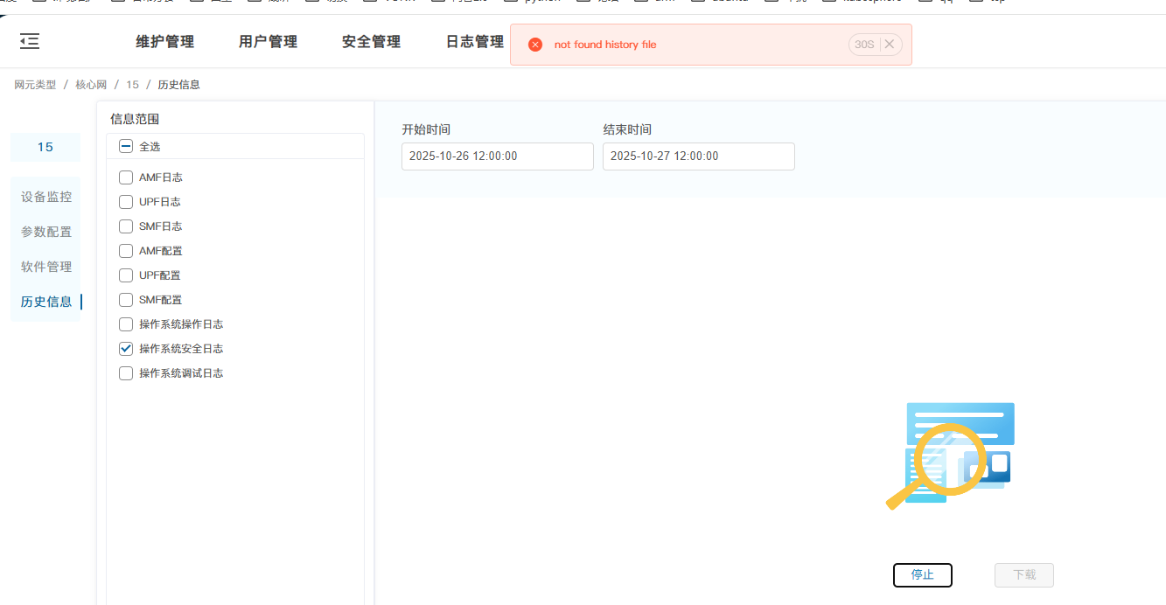Viewport: 1166px width, 605px height.
Task: Toggle the 全选 select-all checkbox
Action: tap(126, 147)
